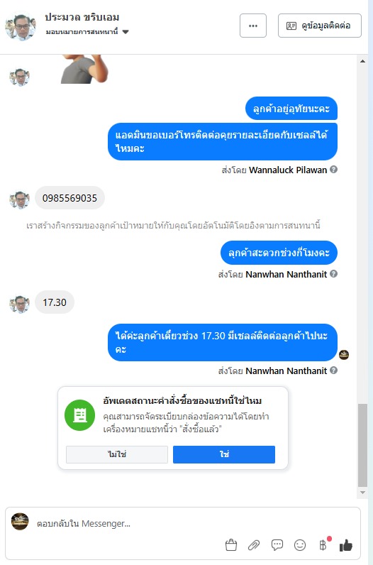The image size is (373, 565).
Task: Expand the assign conversation dropdown arrow
Action: click(x=126, y=32)
